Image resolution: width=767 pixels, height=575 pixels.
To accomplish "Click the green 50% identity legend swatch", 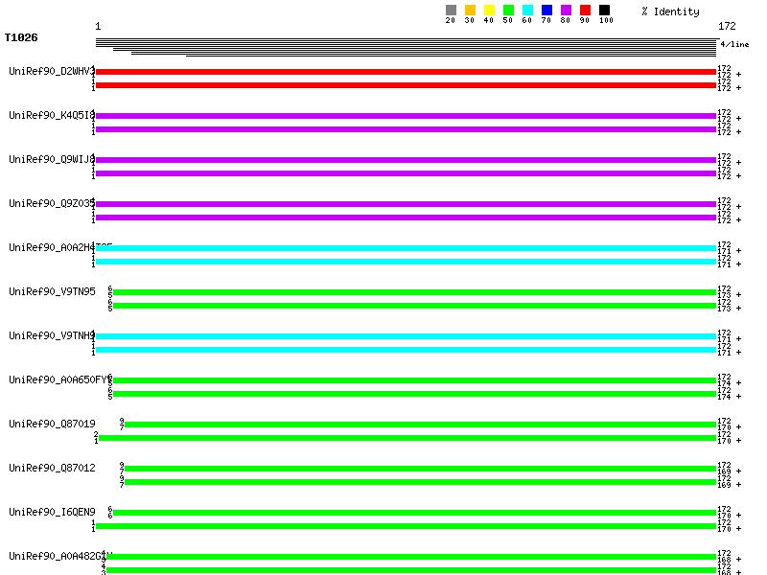I will (x=508, y=11).
